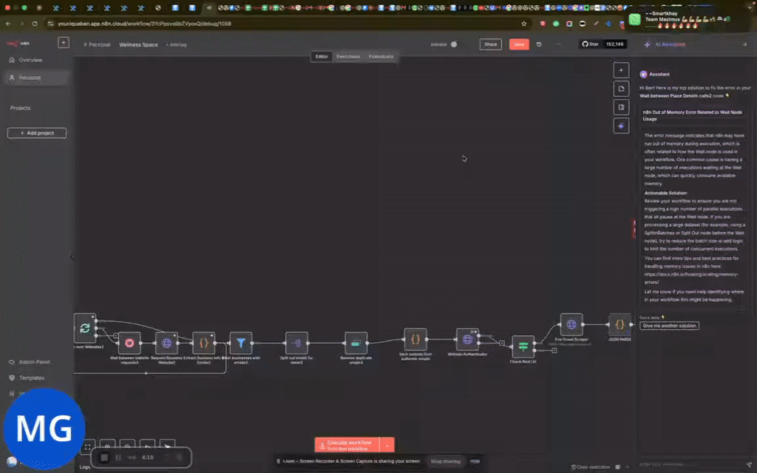Click the Share button
This screenshot has width=757, height=473.
(491, 44)
